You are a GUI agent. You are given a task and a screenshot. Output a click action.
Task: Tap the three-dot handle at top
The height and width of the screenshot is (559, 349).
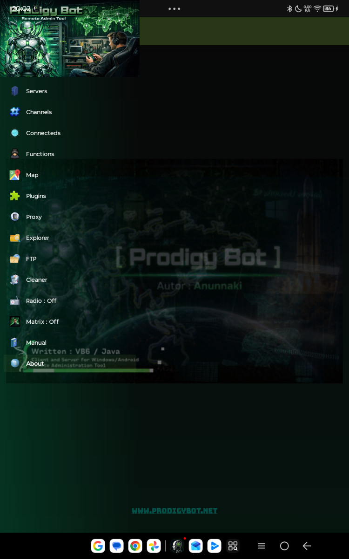pyautogui.click(x=174, y=8)
